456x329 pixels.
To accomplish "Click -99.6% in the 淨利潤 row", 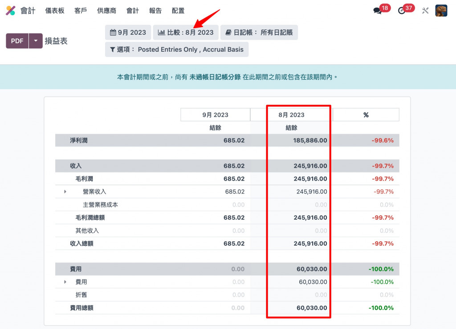I will click(x=383, y=140).
